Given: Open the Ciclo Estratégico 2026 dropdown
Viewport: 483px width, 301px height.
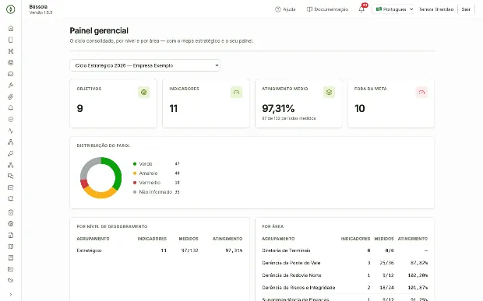Looking at the screenshot, I should tap(145, 65).
